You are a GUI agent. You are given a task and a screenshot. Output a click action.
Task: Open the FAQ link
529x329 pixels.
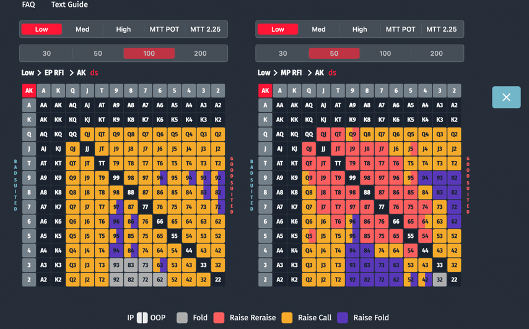pos(28,5)
